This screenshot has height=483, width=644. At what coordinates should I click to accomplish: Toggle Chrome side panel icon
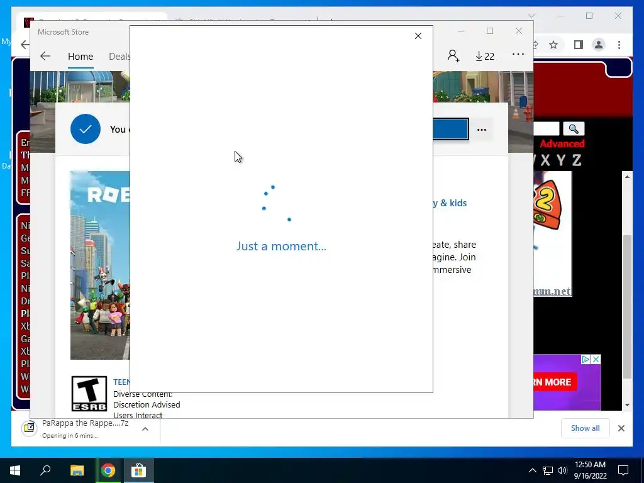pos(579,45)
